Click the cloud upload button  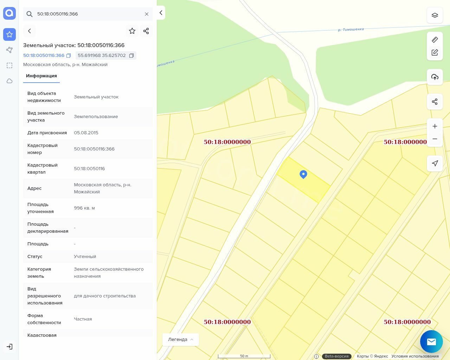click(x=435, y=77)
